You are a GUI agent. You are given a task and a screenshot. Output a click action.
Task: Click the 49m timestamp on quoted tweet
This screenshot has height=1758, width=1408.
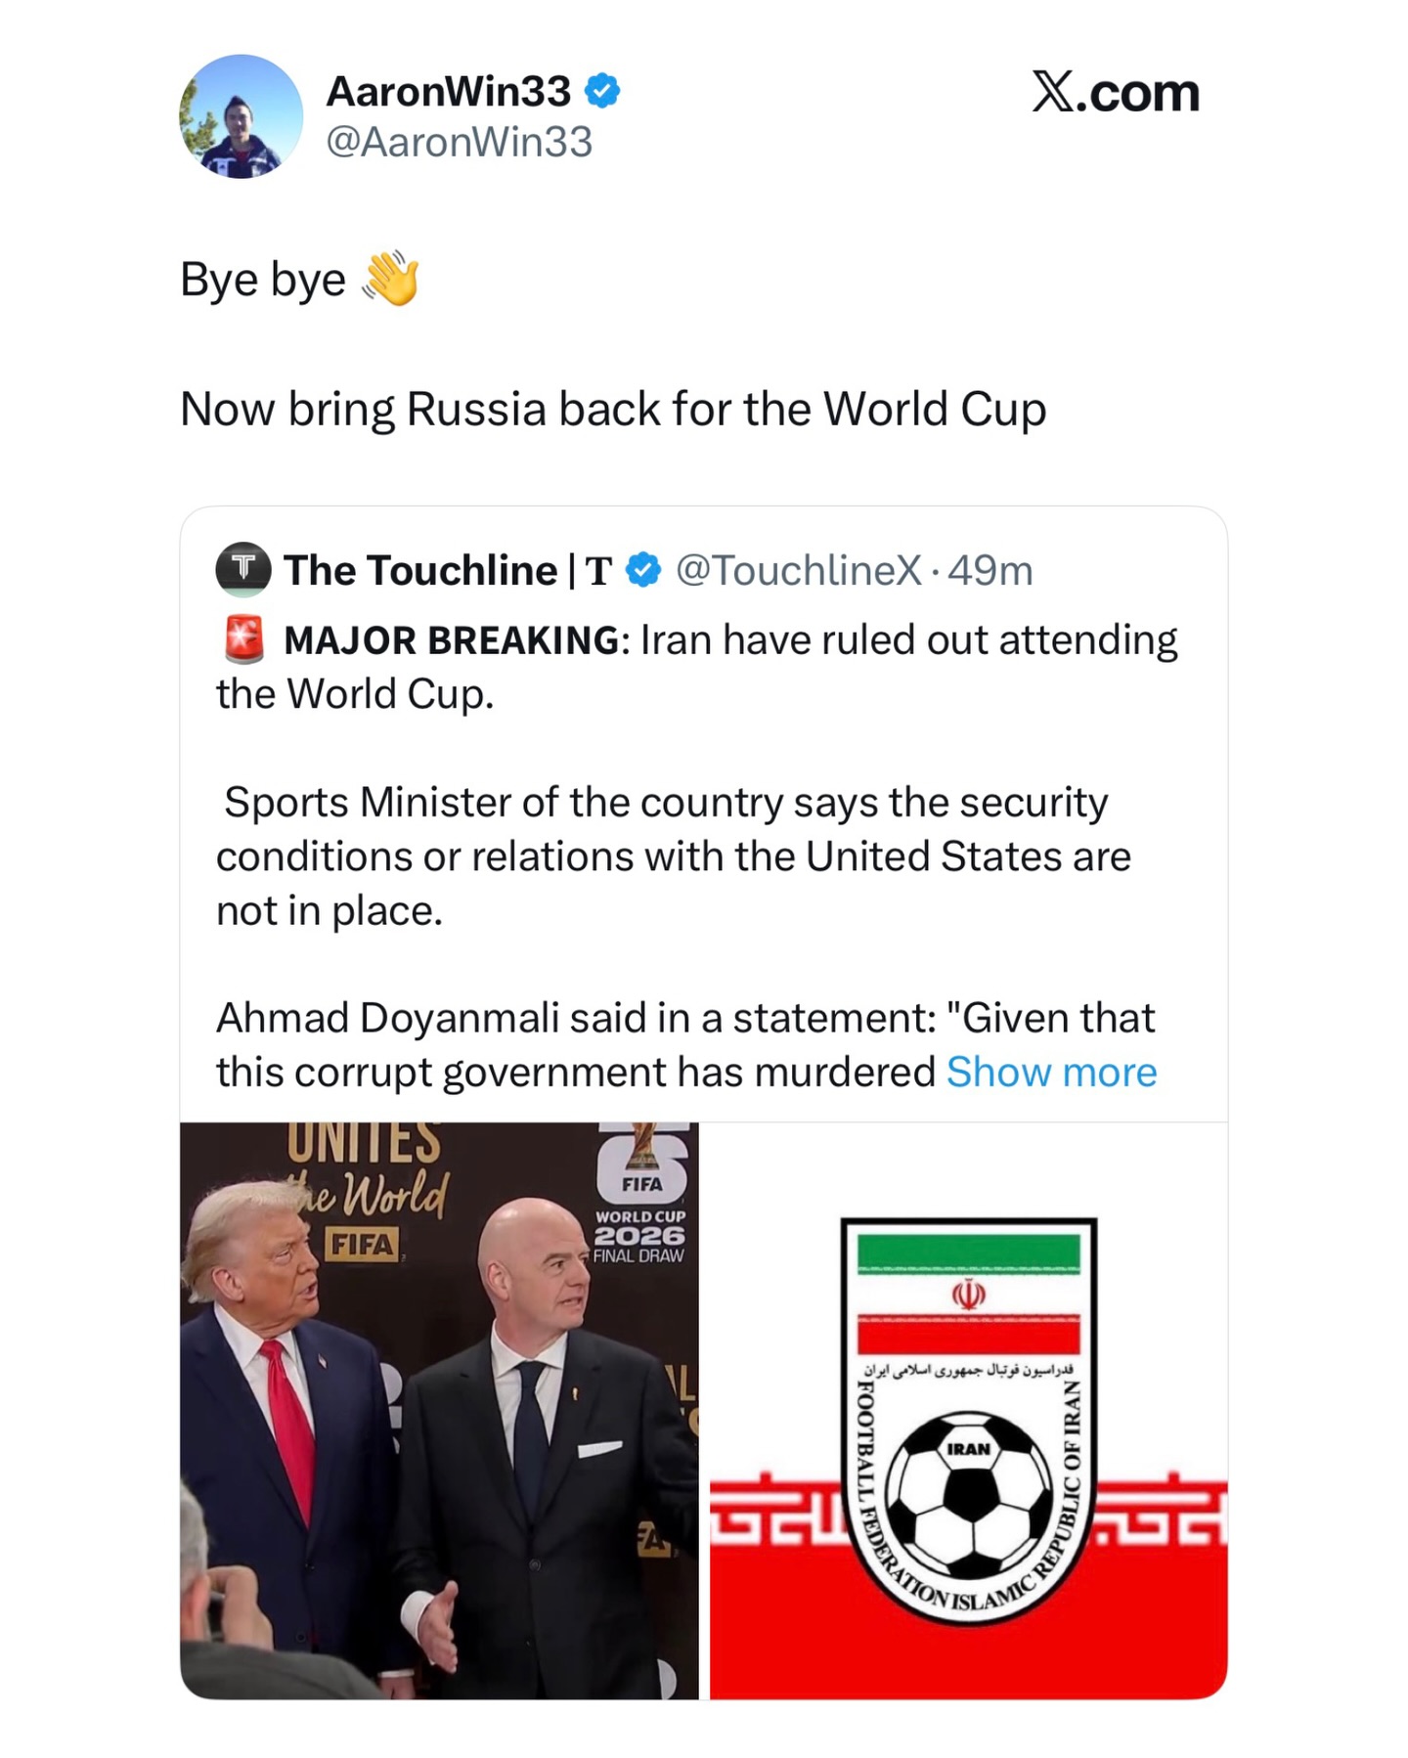tap(990, 570)
